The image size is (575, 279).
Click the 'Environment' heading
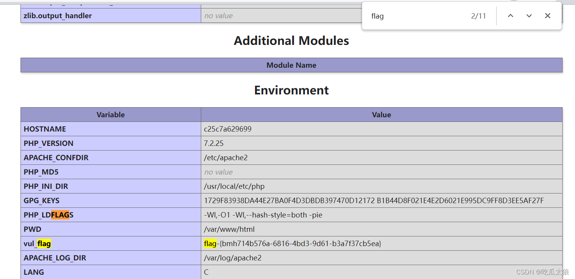291,90
